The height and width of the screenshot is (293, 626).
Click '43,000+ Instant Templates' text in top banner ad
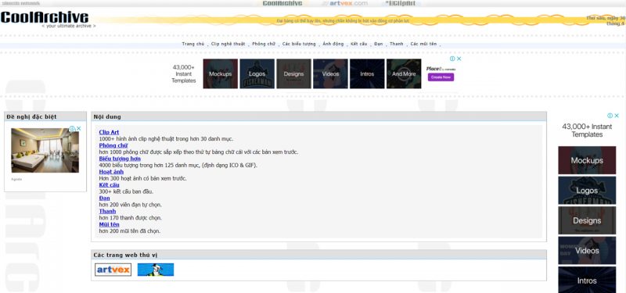point(184,73)
